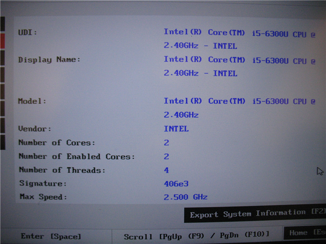This screenshot has height=244, width=326.
Task: Click the Number of Threads value 4
Action: (166, 170)
